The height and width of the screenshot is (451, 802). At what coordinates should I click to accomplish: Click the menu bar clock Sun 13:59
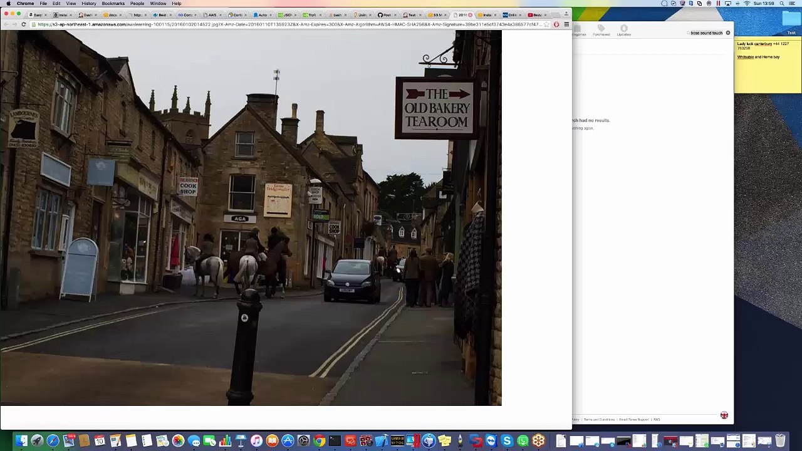point(764,4)
